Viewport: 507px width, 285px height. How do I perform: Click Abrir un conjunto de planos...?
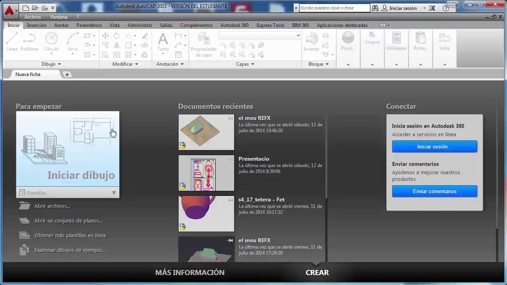tap(69, 220)
